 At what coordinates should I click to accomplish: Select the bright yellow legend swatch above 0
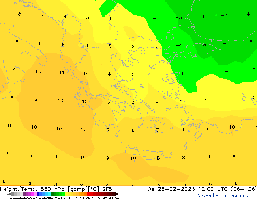tap(66, 194)
